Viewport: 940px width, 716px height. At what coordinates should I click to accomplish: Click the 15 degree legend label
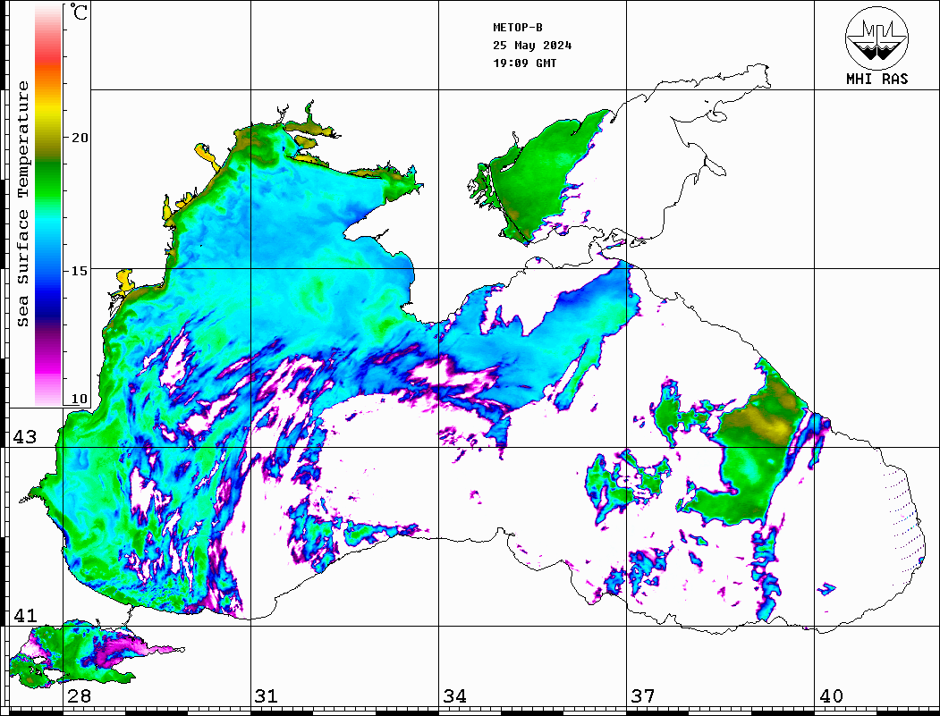[x=80, y=271]
